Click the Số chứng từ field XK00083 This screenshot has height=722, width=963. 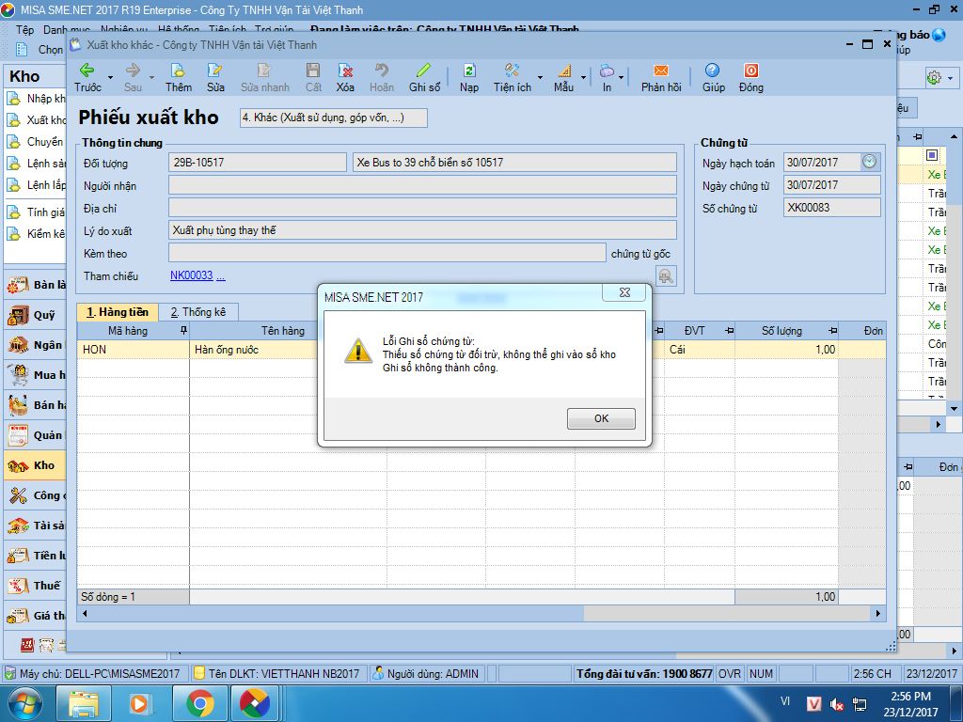point(832,208)
